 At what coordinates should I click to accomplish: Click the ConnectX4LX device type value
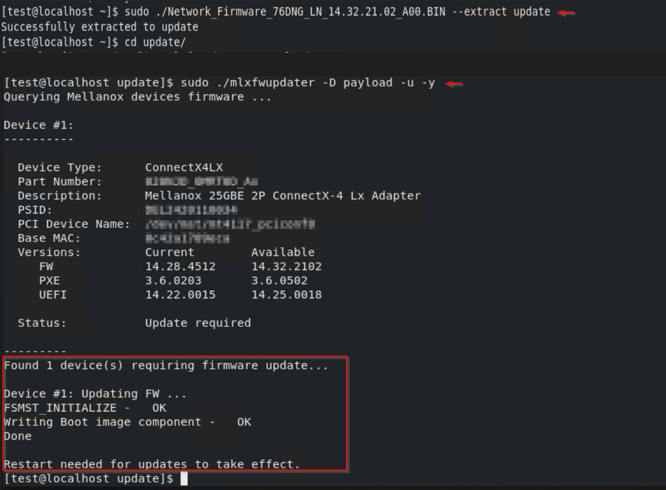tap(184, 167)
